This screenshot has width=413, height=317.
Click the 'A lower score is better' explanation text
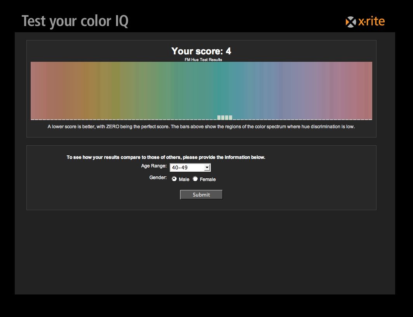201,127
